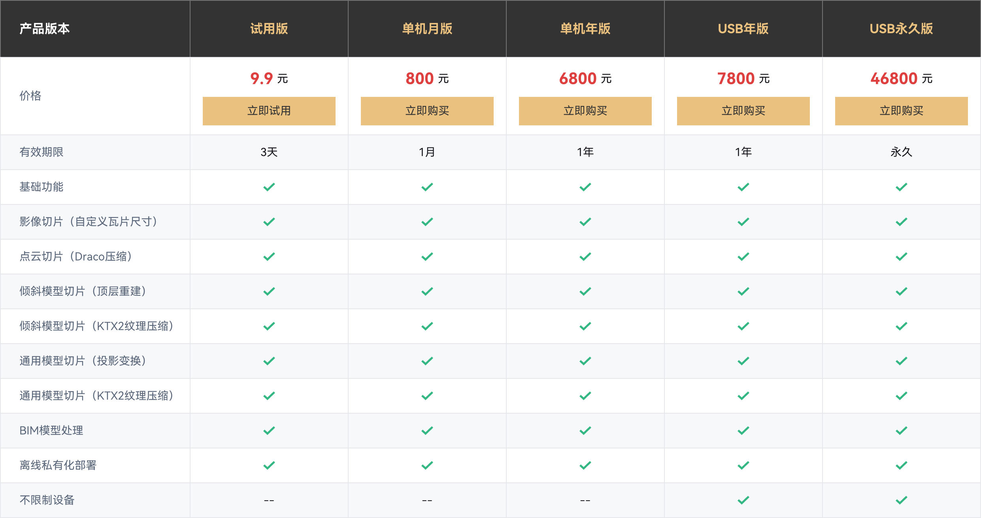
Task: Click the 9.9 元 trial price
Action: click(269, 79)
